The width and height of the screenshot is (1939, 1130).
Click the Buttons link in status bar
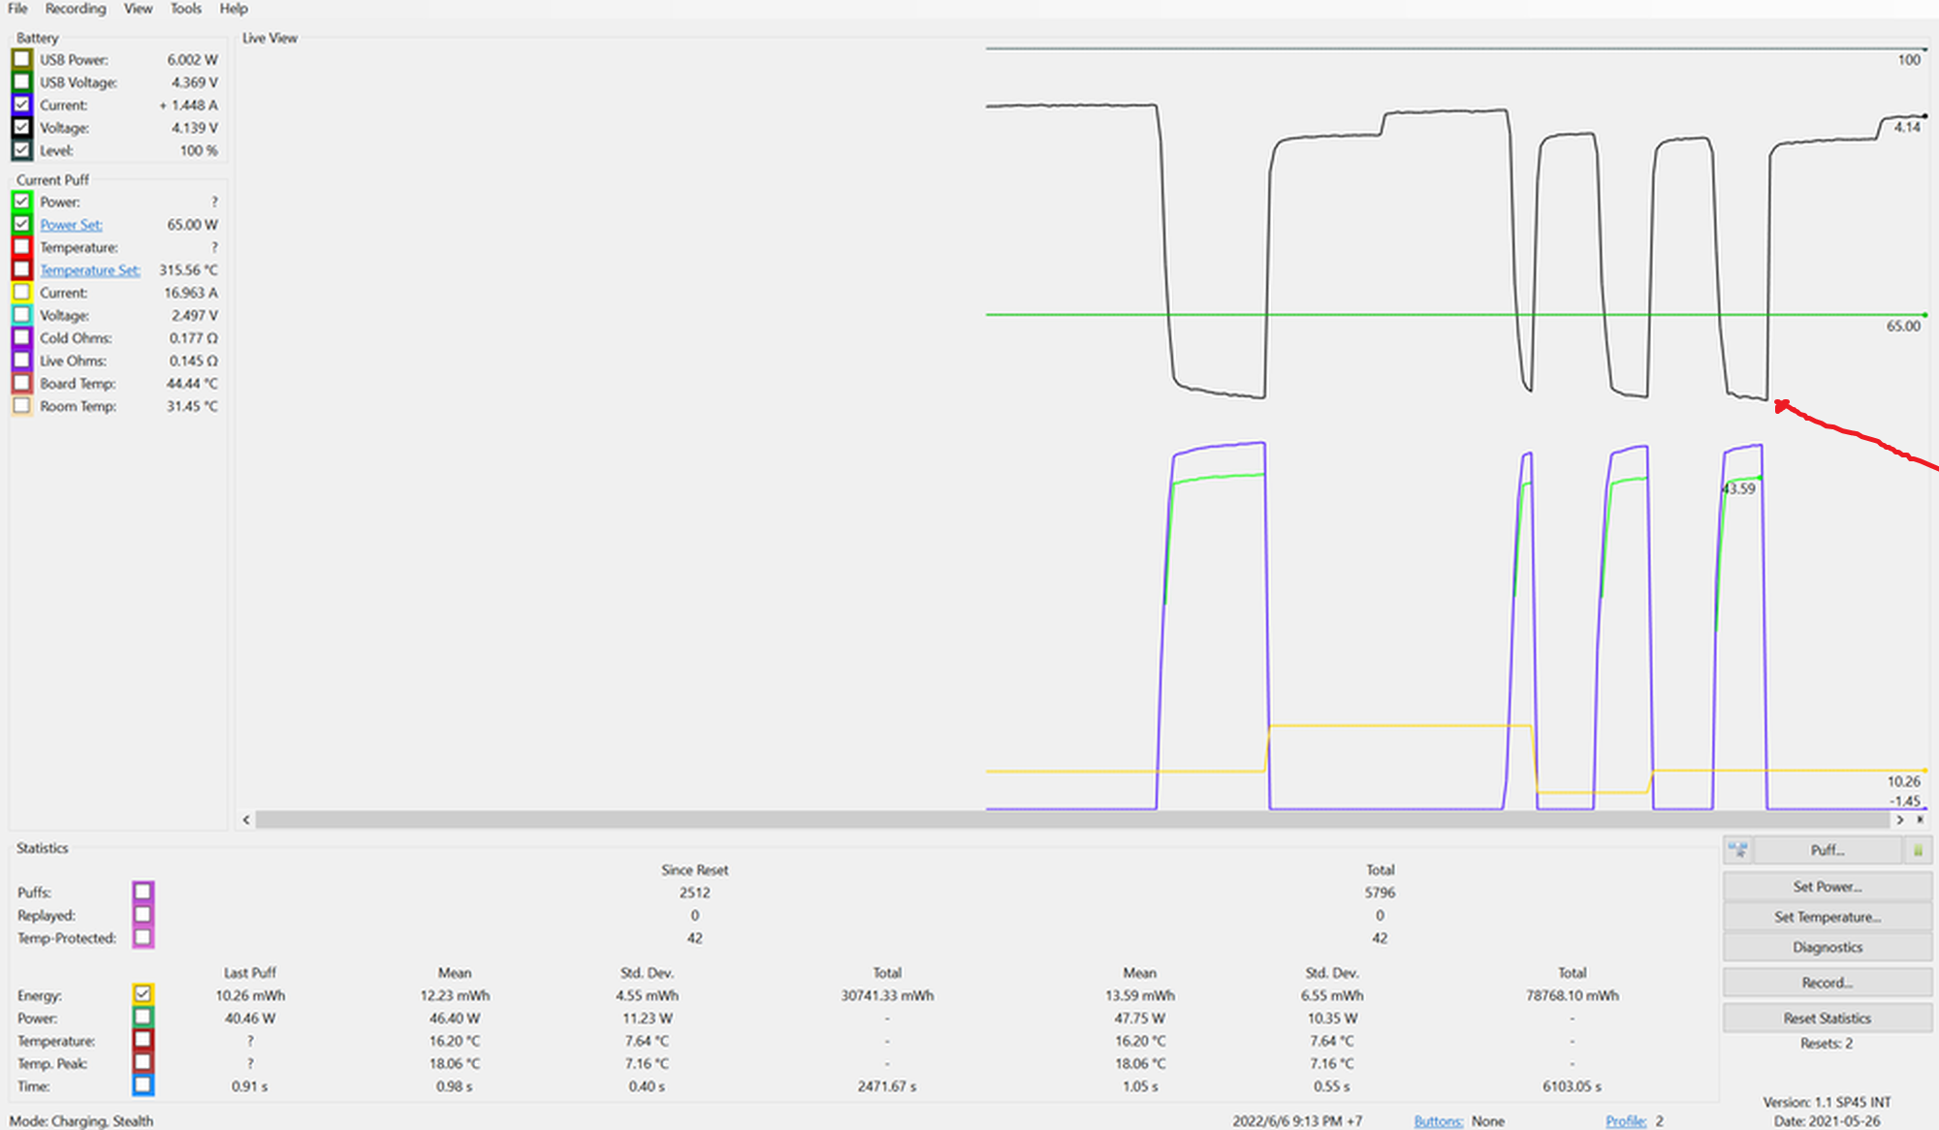(x=1438, y=1121)
